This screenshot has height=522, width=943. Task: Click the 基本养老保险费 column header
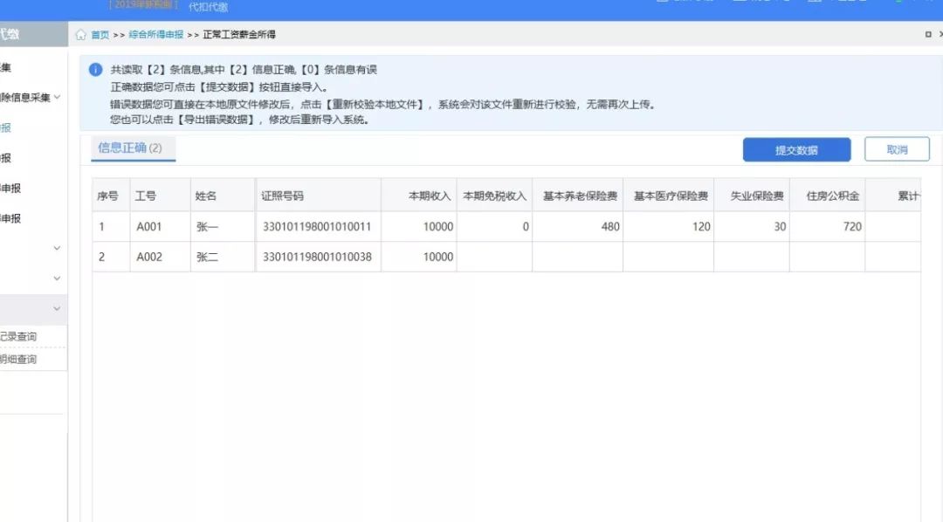581,195
